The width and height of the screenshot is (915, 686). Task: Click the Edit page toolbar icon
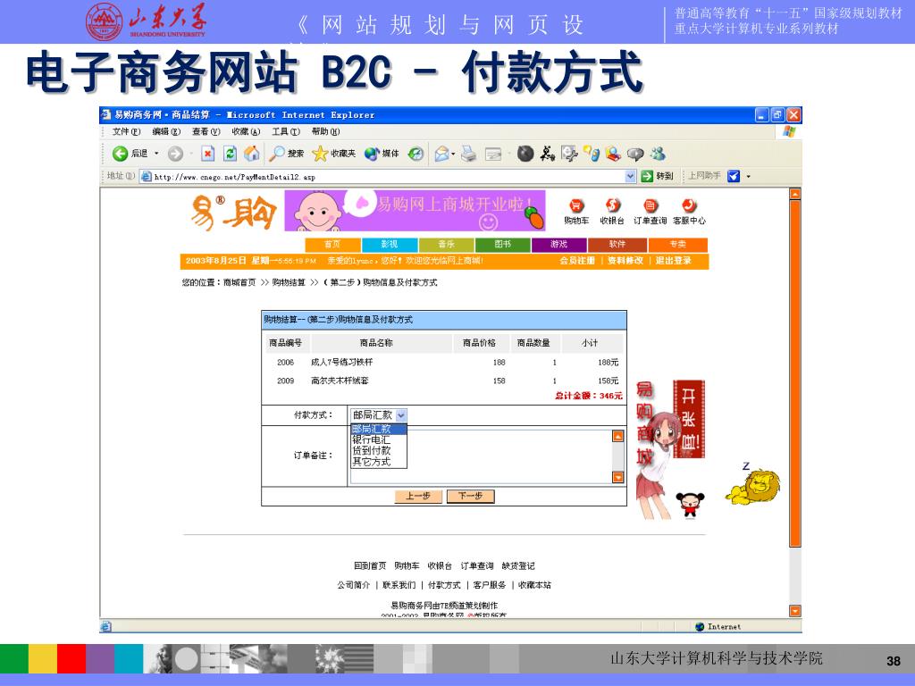tap(493, 154)
